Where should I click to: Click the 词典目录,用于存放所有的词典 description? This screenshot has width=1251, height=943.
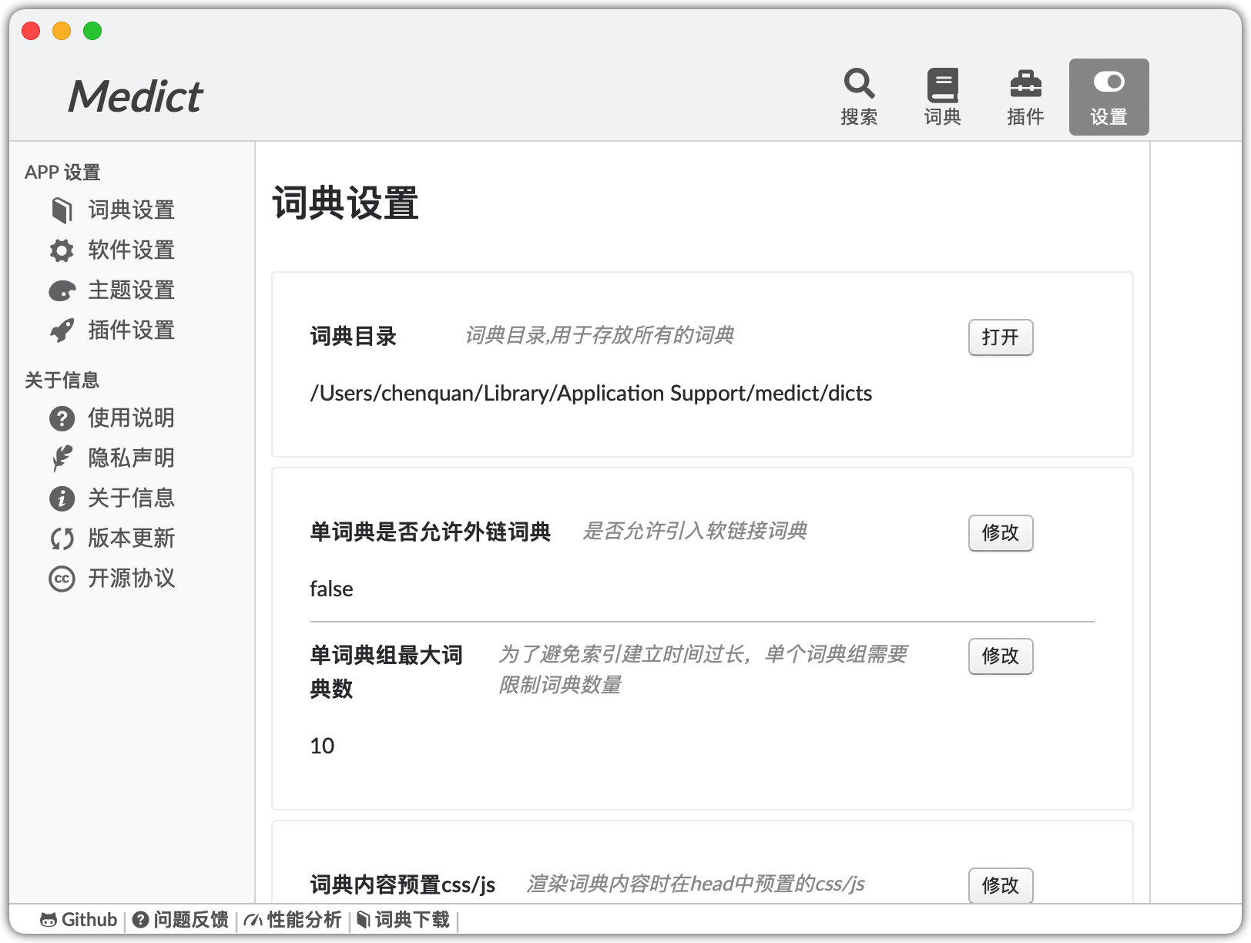pyautogui.click(x=599, y=335)
